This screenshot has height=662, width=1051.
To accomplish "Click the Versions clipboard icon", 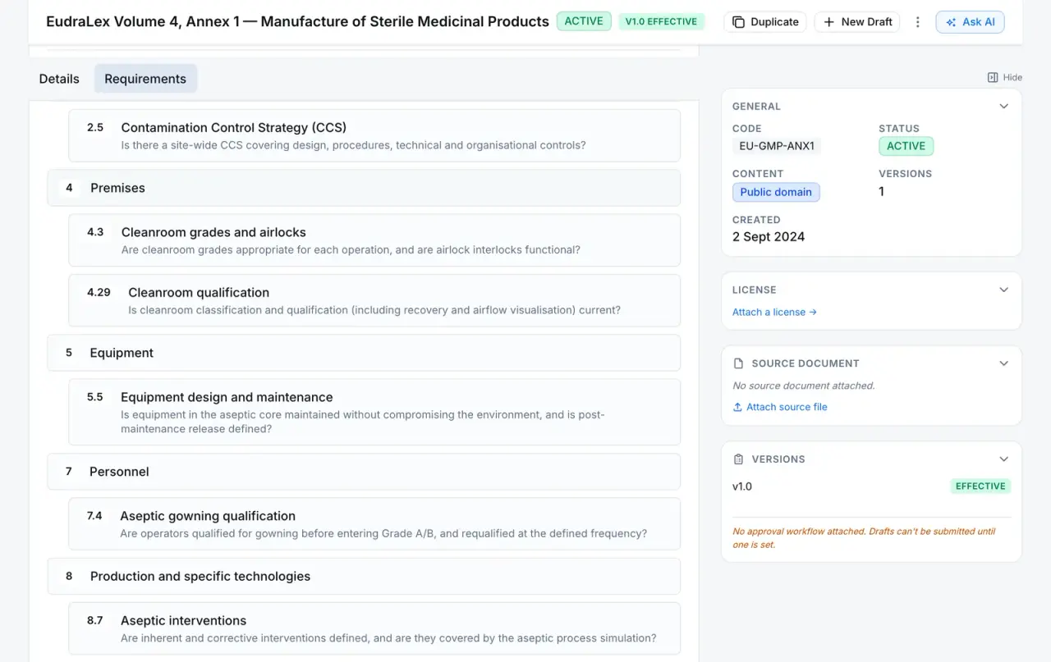I will [738, 459].
